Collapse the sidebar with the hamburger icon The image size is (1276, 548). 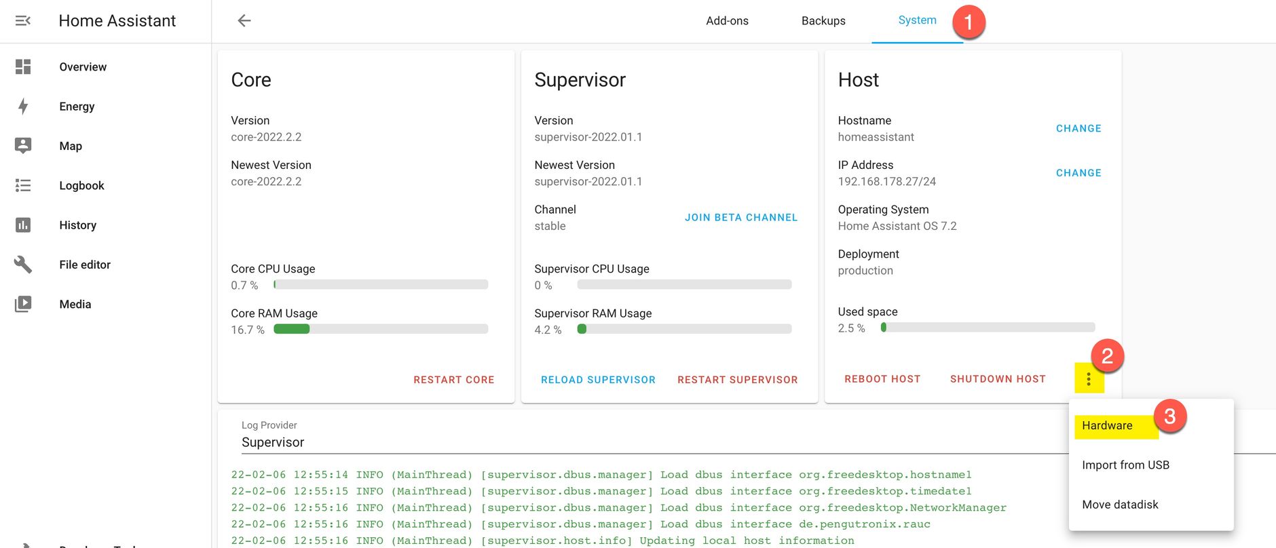tap(23, 21)
